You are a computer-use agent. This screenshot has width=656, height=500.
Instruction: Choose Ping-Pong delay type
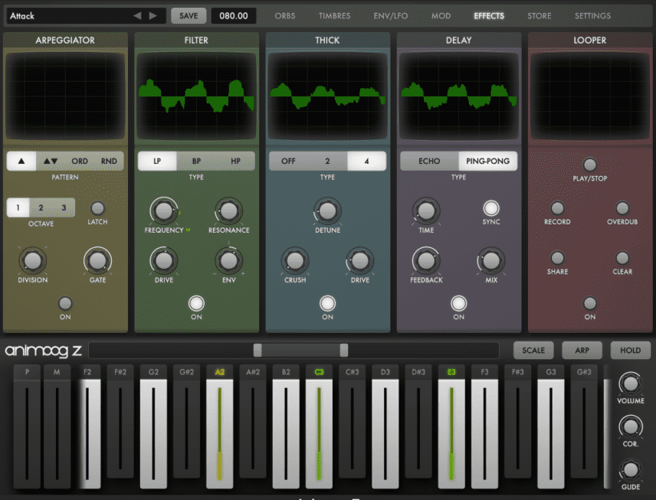click(488, 161)
